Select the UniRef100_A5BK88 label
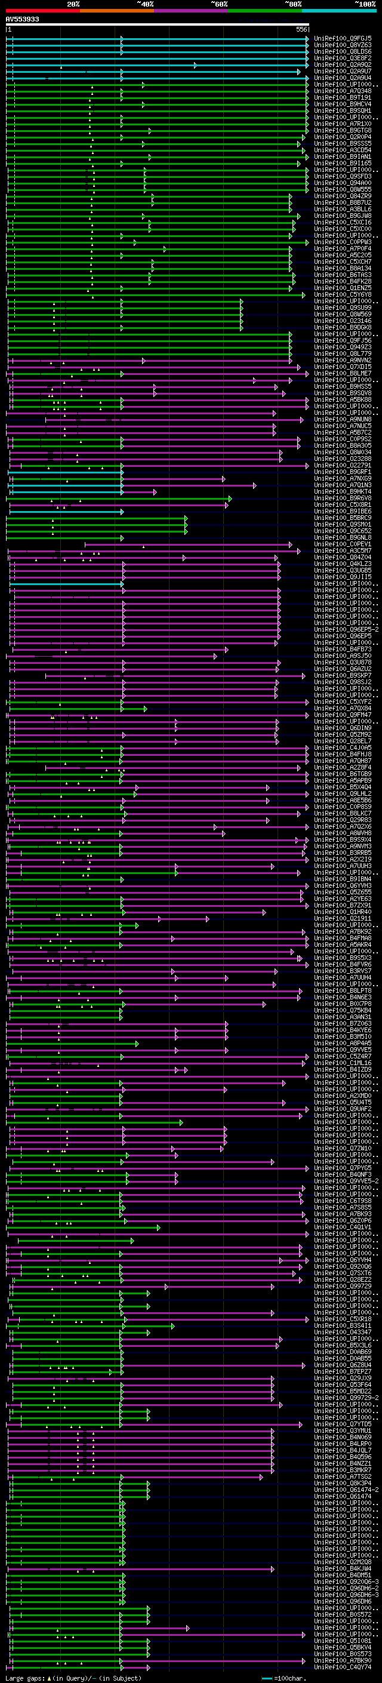Screen dimensions: 382x1683 tap(342, 400)
